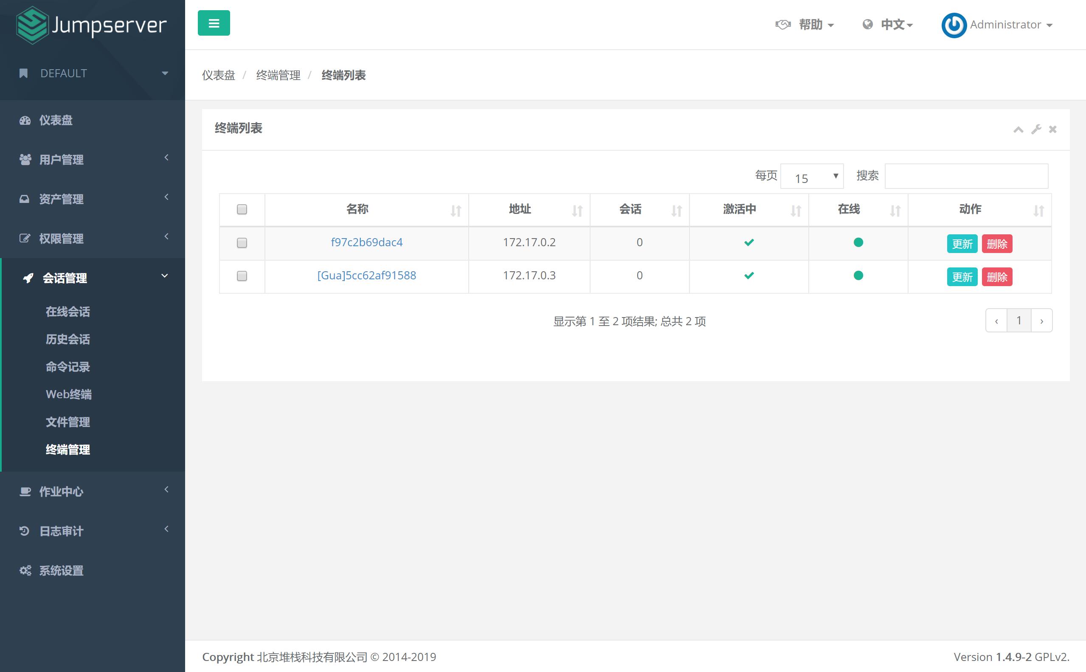Go to next page in pagination
The width and height of the screenshot is (1086, 672).
(x=1041, y=321)
